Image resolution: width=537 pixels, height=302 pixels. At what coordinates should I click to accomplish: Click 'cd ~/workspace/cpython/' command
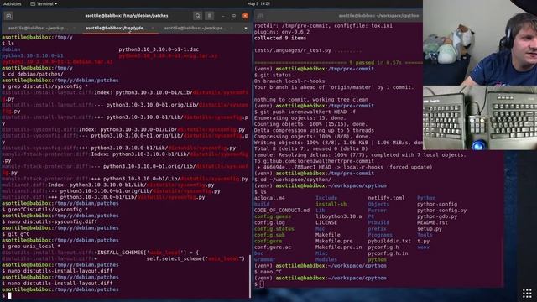(295, 180)
